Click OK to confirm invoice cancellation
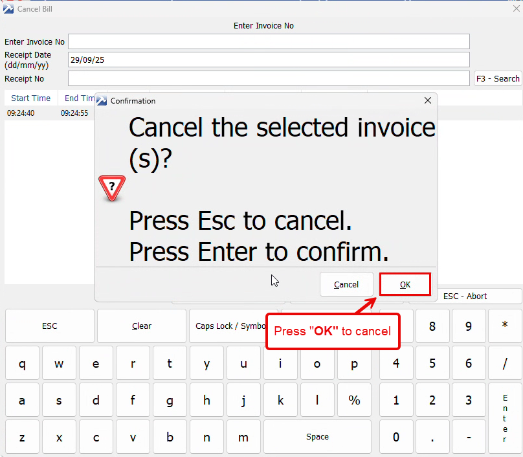Viewport: 523px width, 457px height. [405, 284]
